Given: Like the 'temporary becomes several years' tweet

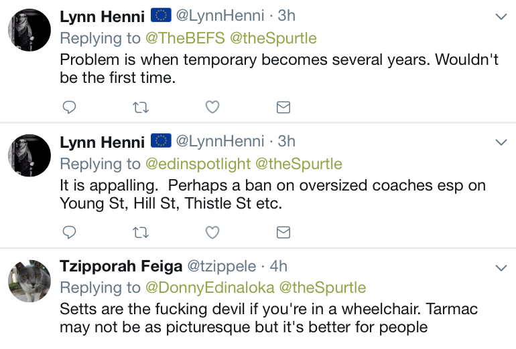Looking at the screenshot, I should pyautogui.click(x=212, y=107).
